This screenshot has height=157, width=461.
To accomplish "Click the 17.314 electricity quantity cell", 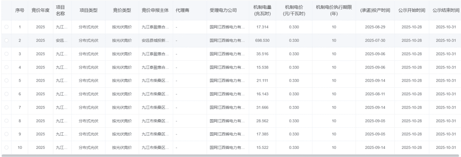I will pyautogui.click(x=262, y=27).
